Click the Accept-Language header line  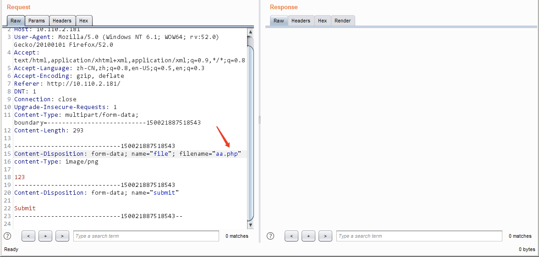pos(109,68)
